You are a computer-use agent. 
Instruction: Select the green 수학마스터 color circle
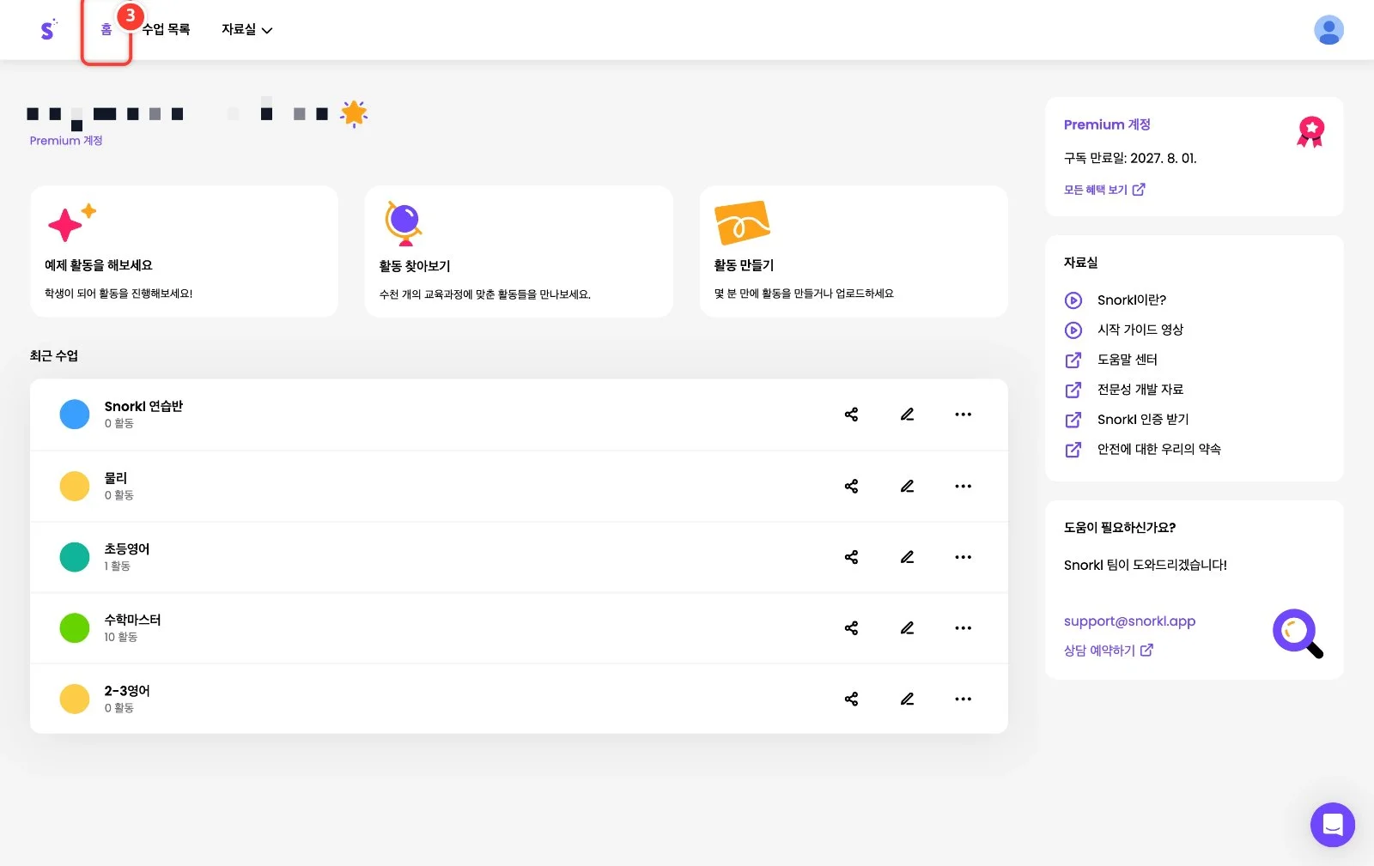[75, 628]
